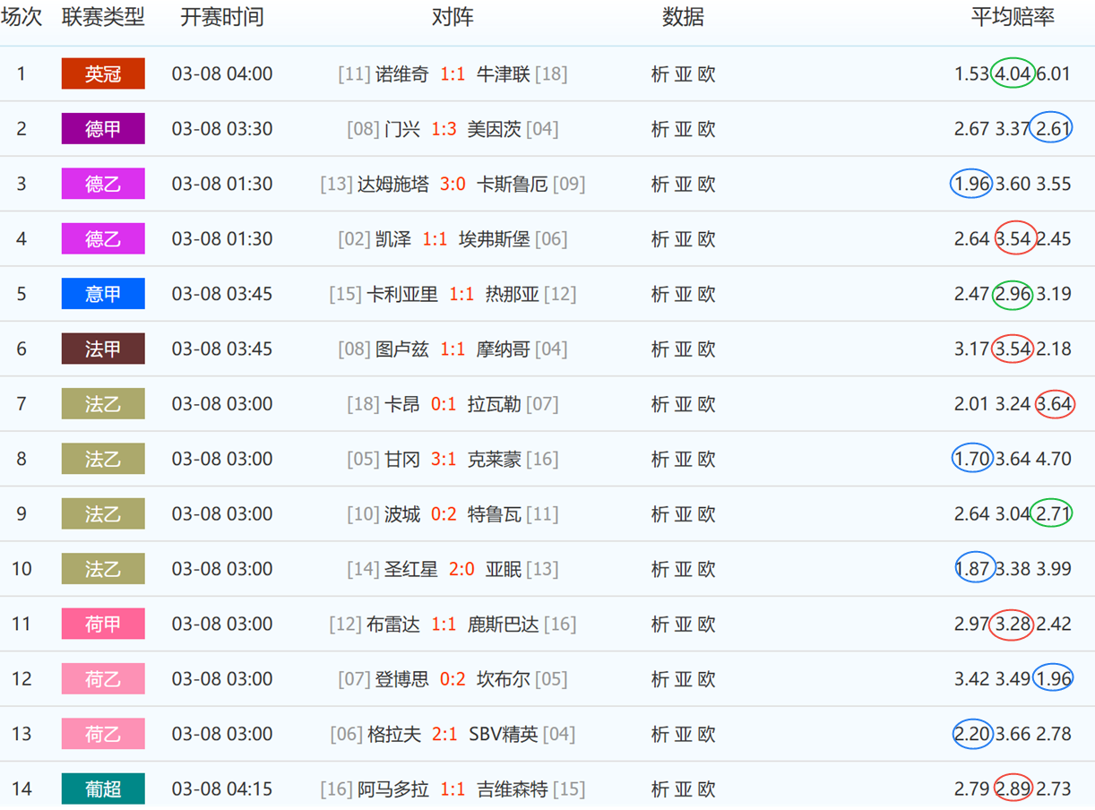This screenshot has width=1095, height=810.
Task: Open team 鹿斯巴达 link
Action: click(503, 624)
